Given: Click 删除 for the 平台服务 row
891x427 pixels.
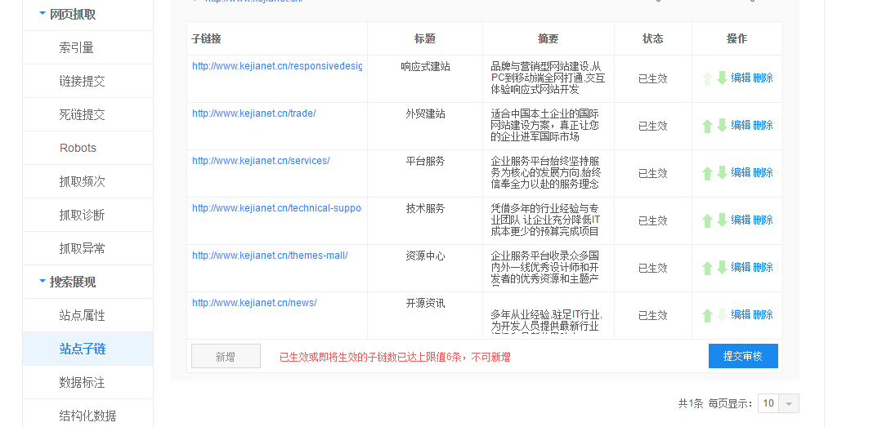Looking at the screenshot, I should point(763,172).
